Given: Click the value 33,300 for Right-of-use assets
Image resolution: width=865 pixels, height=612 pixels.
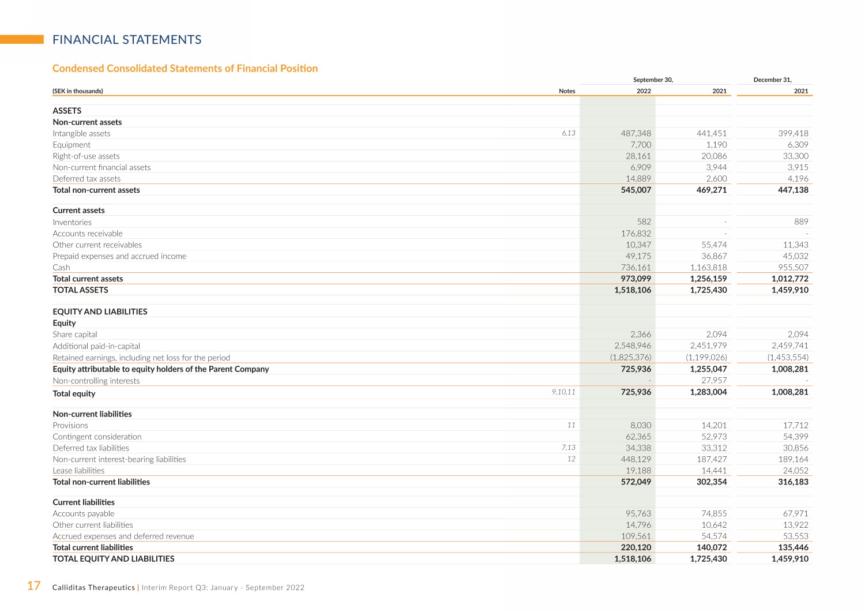Looking at the screenshot, I should [x=795, y=156].
